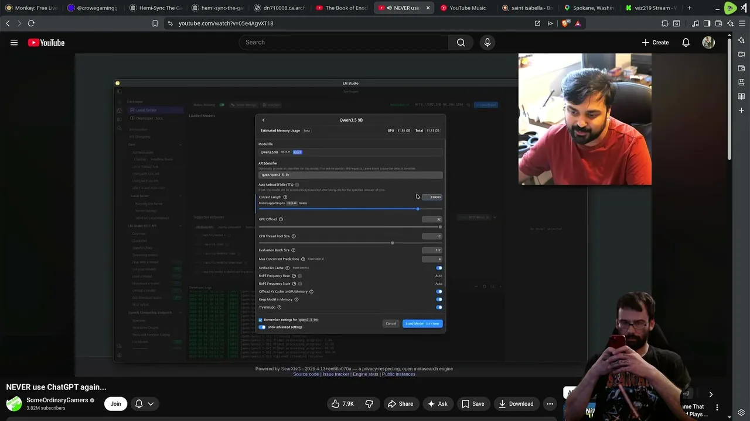Open the Brave Wallet icon in the toolbar
The width and height of the screenshot is (750, 421).
coord(719,23)
